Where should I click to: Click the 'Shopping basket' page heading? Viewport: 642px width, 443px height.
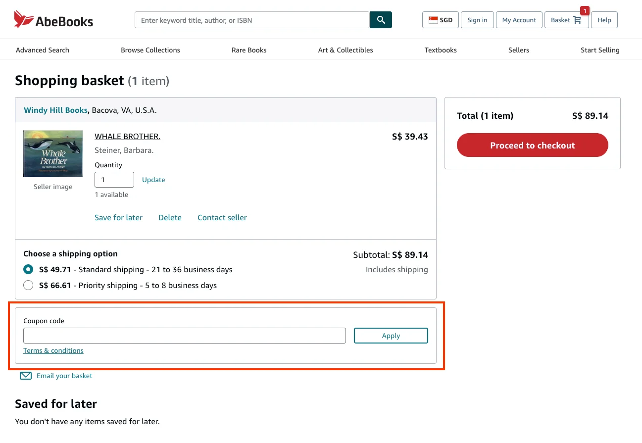69,80
